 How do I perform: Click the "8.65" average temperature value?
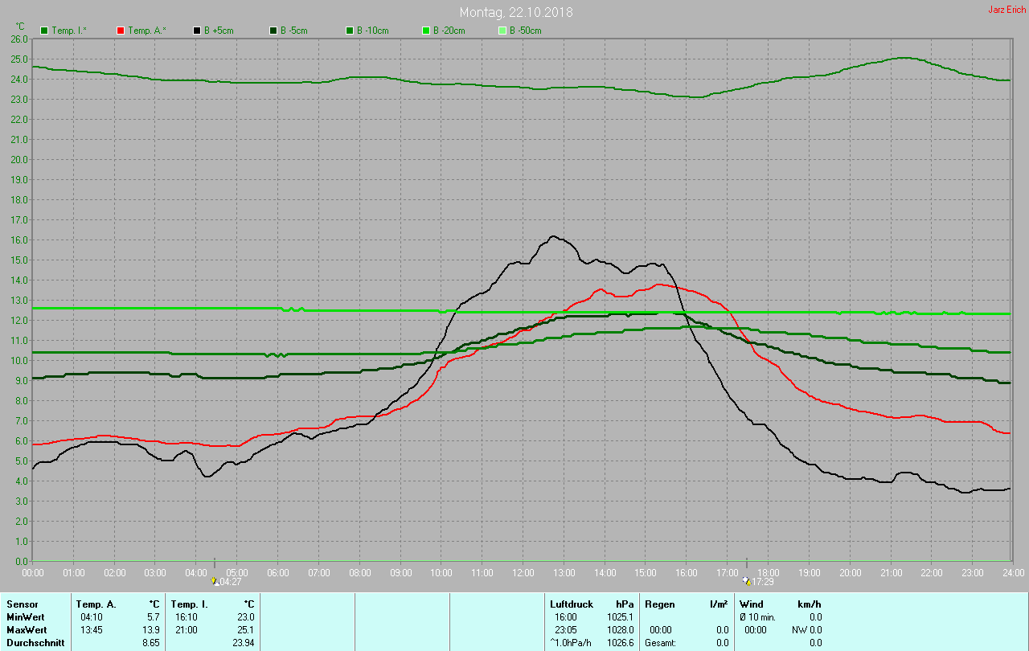click(x=150, y=642)
